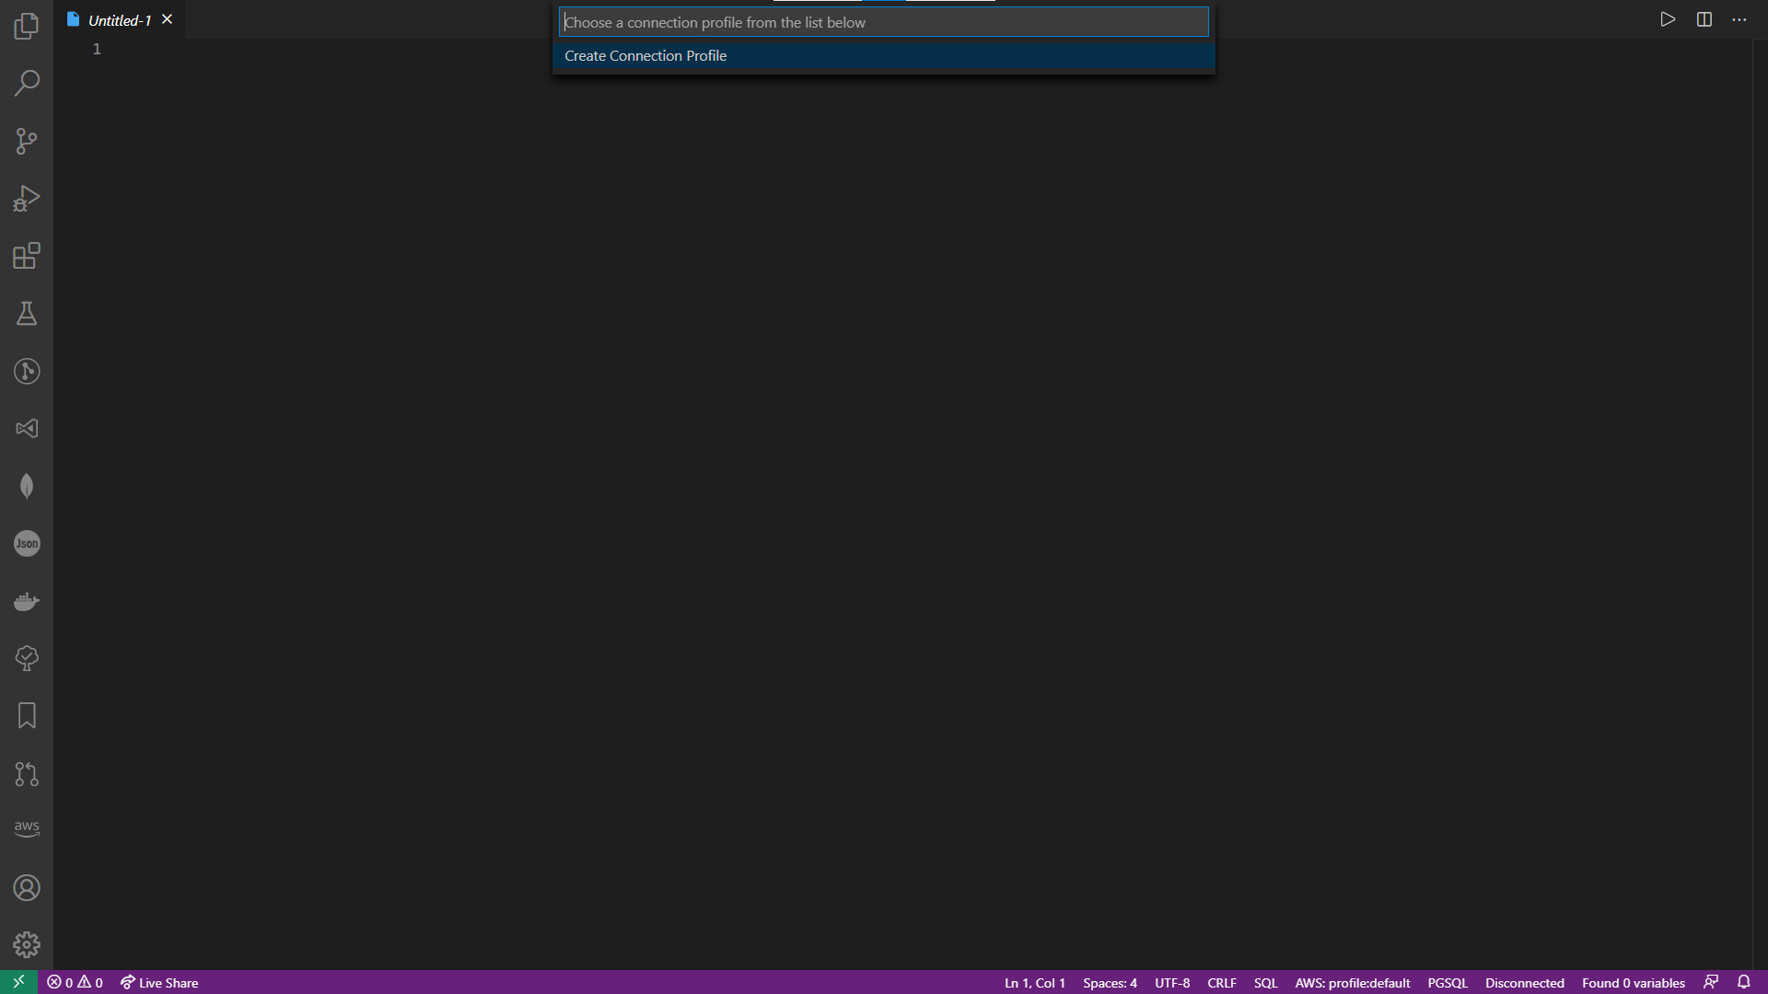Open the notifications bell

point(1743,982)
